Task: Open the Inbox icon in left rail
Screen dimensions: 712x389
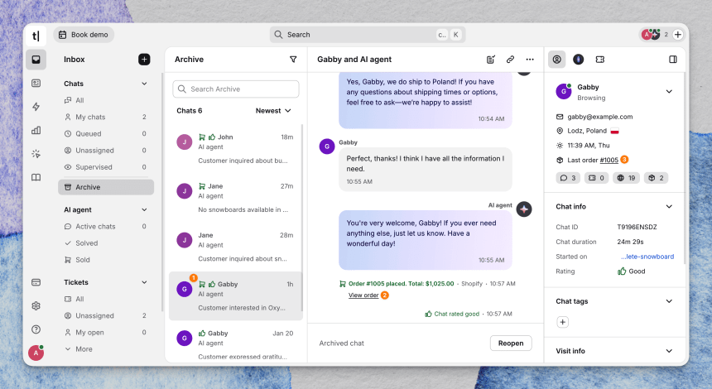Action: [36, 60]
